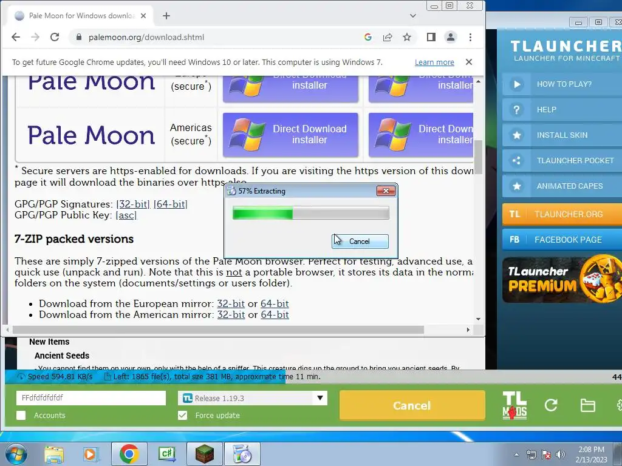Download American mirror 64-bit 7-zip
The image size is (622, 466).
[x=275, y=315]
